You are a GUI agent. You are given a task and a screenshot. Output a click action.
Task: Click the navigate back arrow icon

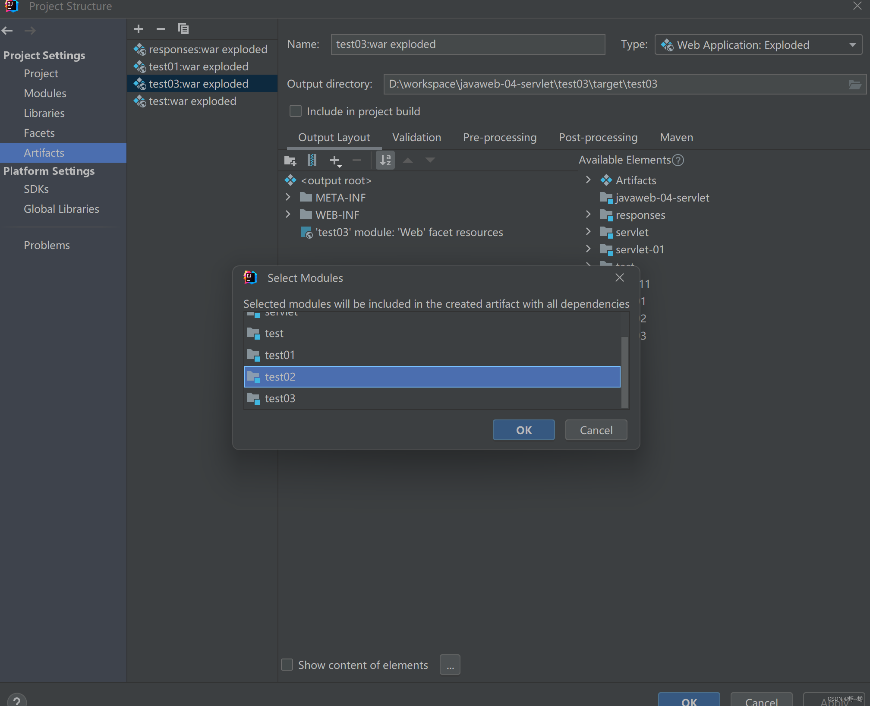point(7,31)
